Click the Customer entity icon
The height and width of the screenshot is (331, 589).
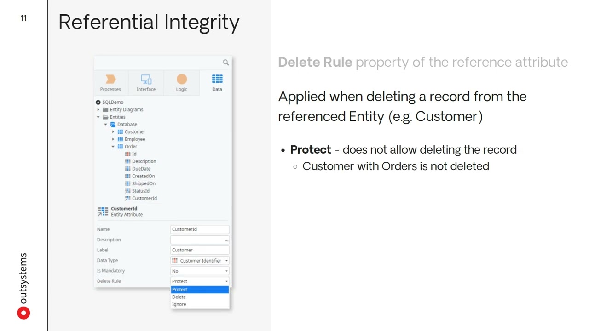(x=120, y=131)
